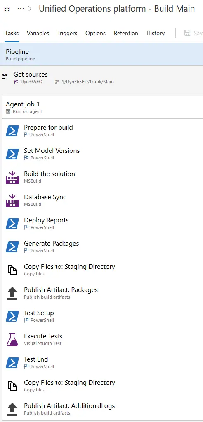
Task: Open the History tab
Action: [156, 34]
